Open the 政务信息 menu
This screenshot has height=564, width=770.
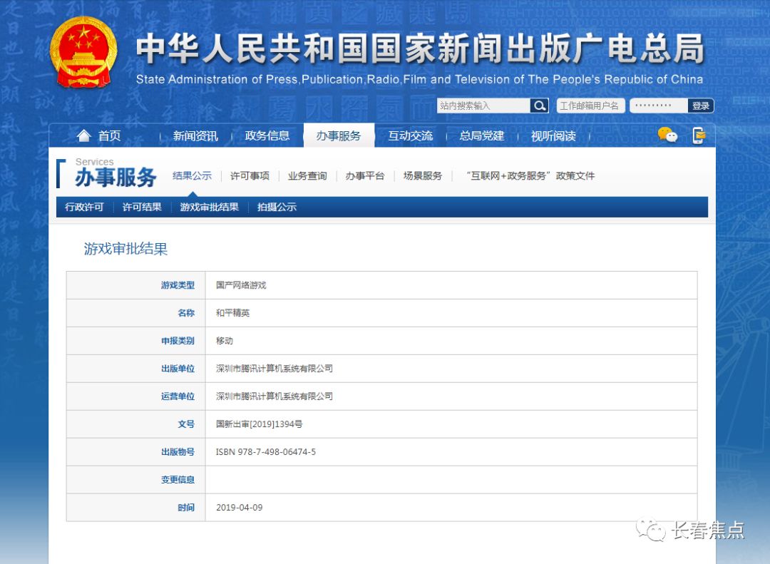pyautogui.click(x=267, y=135)
